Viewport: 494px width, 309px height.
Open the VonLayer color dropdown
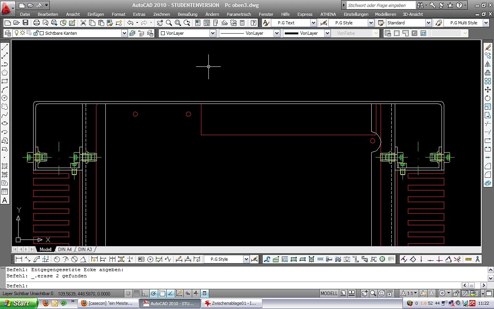click(213, 33)
